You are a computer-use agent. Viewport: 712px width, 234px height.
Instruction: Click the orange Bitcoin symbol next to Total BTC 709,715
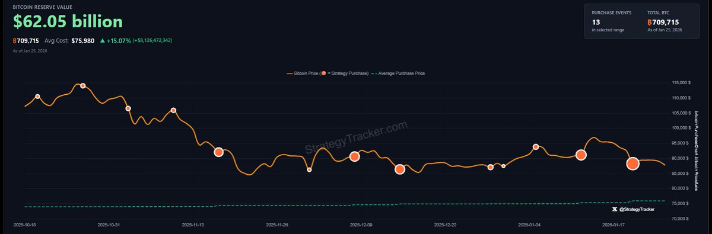pyautogui.click(x=650, y=22)
